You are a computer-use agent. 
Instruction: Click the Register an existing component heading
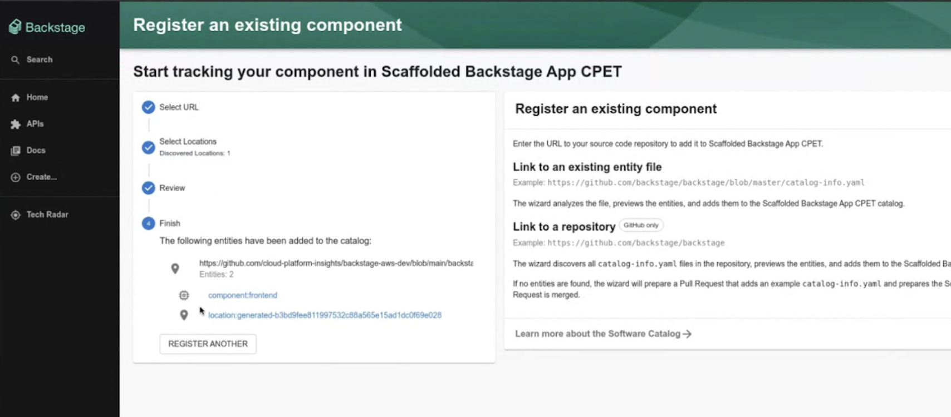pyautogui.click(x=615, y=109)
